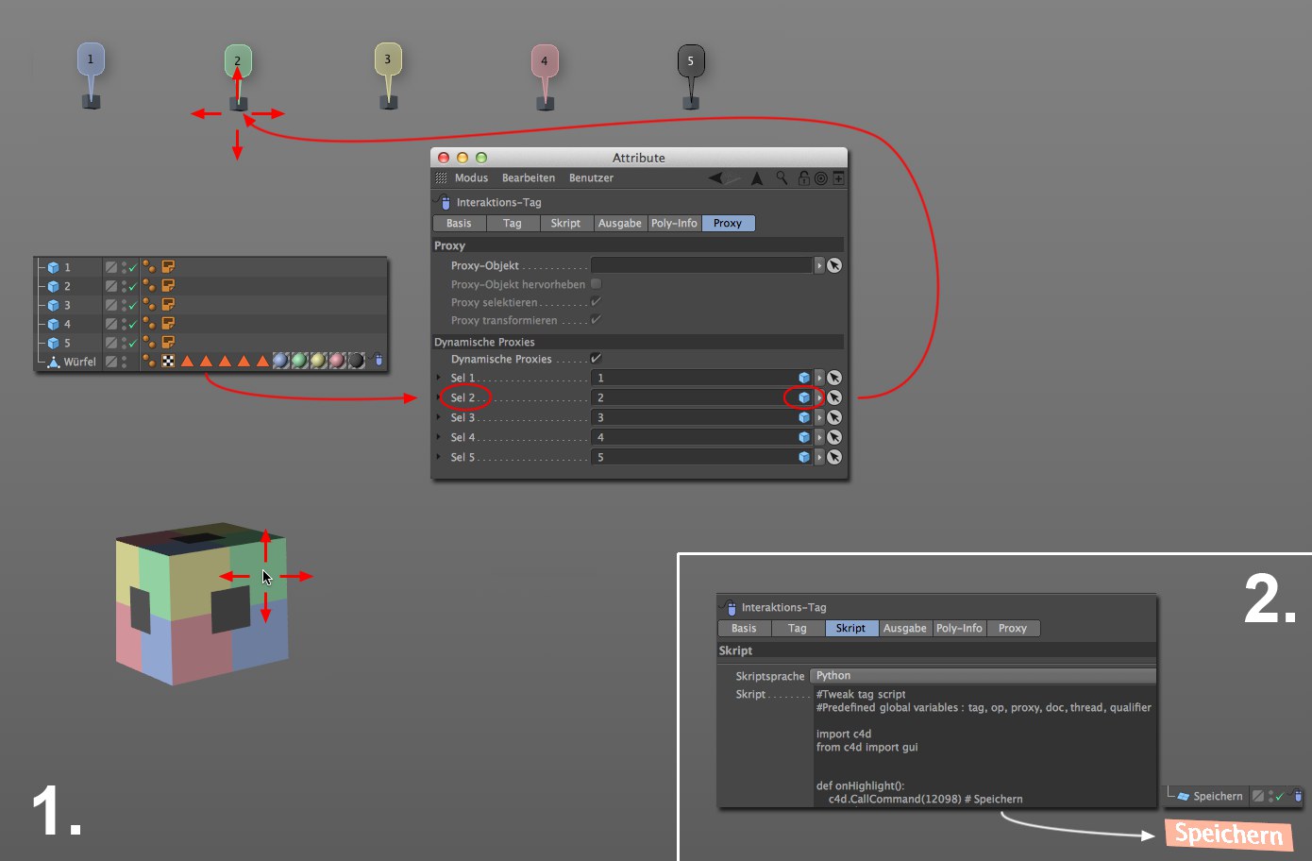Click the Speichern object name in the list
Screen dimensions: 1312x861
click(x=1217, y=796)
